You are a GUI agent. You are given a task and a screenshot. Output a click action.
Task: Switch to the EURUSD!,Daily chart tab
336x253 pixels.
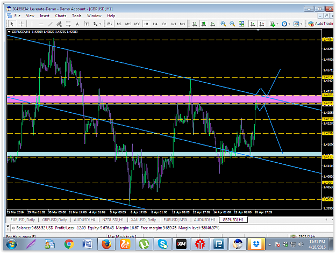point(23,220)
